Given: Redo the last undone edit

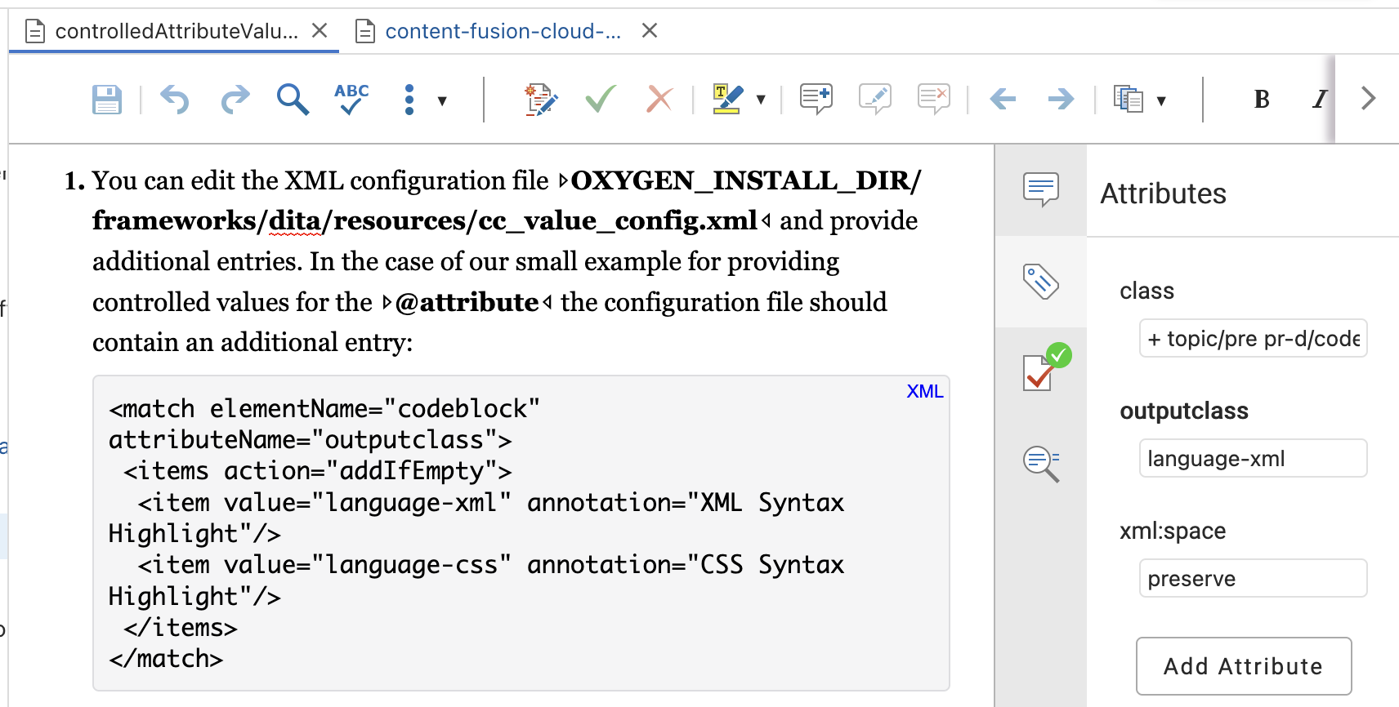Looking at the screenshot, I should pyautogui.click(x=235, y=100).
